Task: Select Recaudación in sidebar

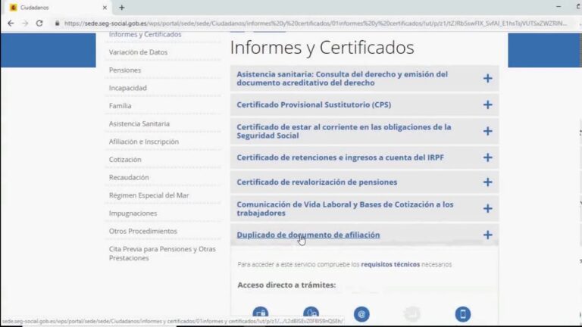Action: coord(129,177)
